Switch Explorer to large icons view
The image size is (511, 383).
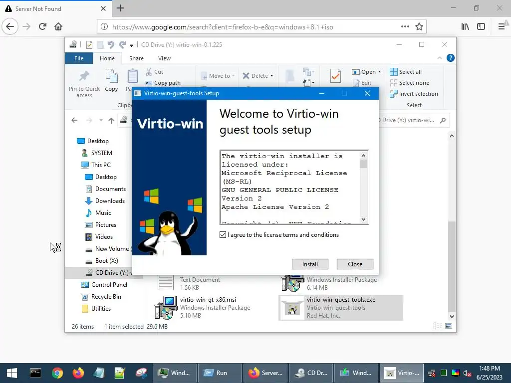(449, 326)
